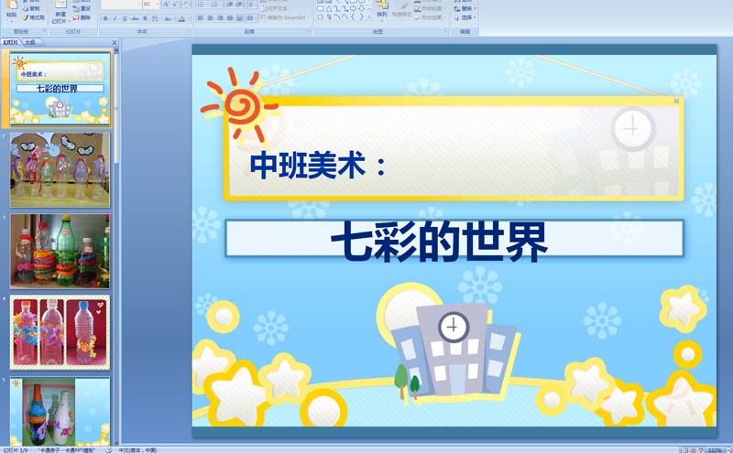Toggle Bold formatting
Screen dimensions: 733x453
click(x=105, y=18)
